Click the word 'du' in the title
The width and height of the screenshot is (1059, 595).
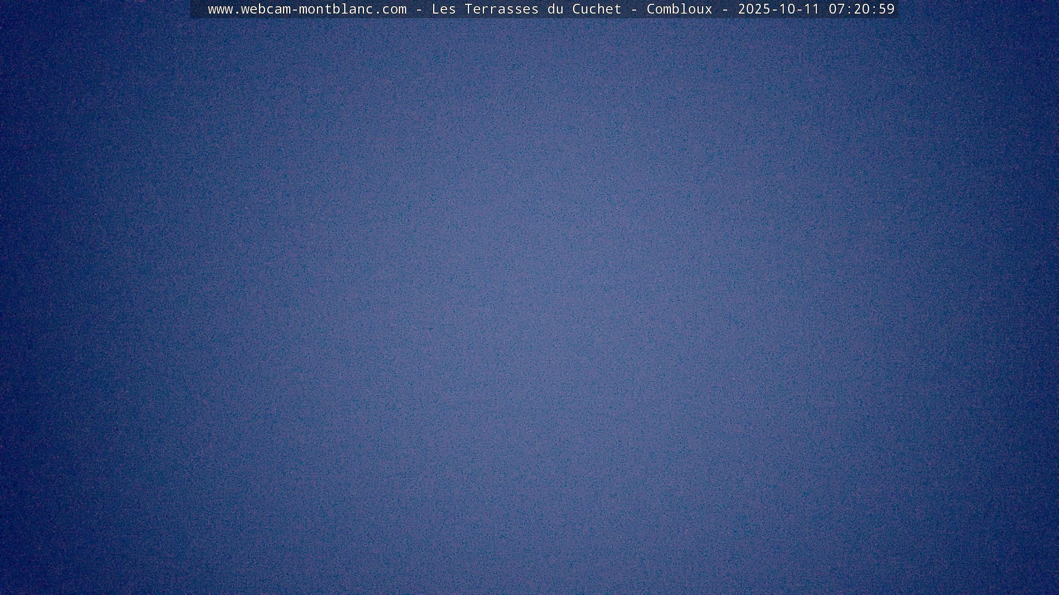click(555, 9)
